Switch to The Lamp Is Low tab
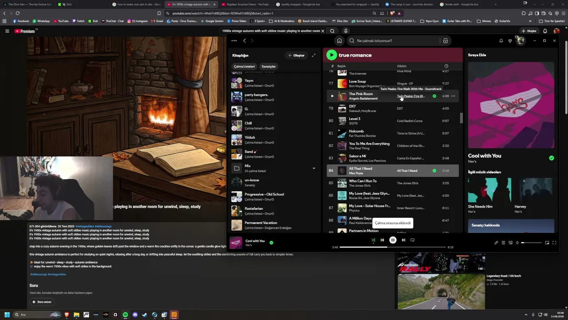This screenshot has height=320, width=568. tap(409, 4)
